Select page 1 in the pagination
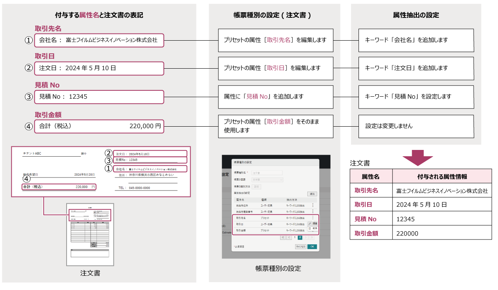 coord(295,238)
